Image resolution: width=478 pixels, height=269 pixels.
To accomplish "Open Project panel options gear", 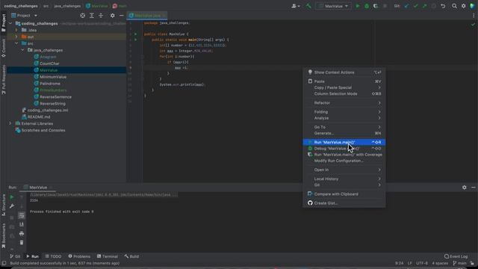I will pyautogui.click(x=113, y=15).
